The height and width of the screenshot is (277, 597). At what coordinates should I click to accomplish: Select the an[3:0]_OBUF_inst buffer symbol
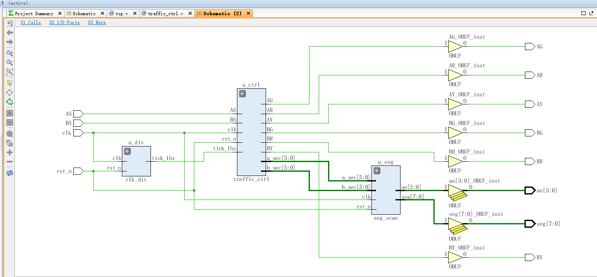click(x=457, y=193)
